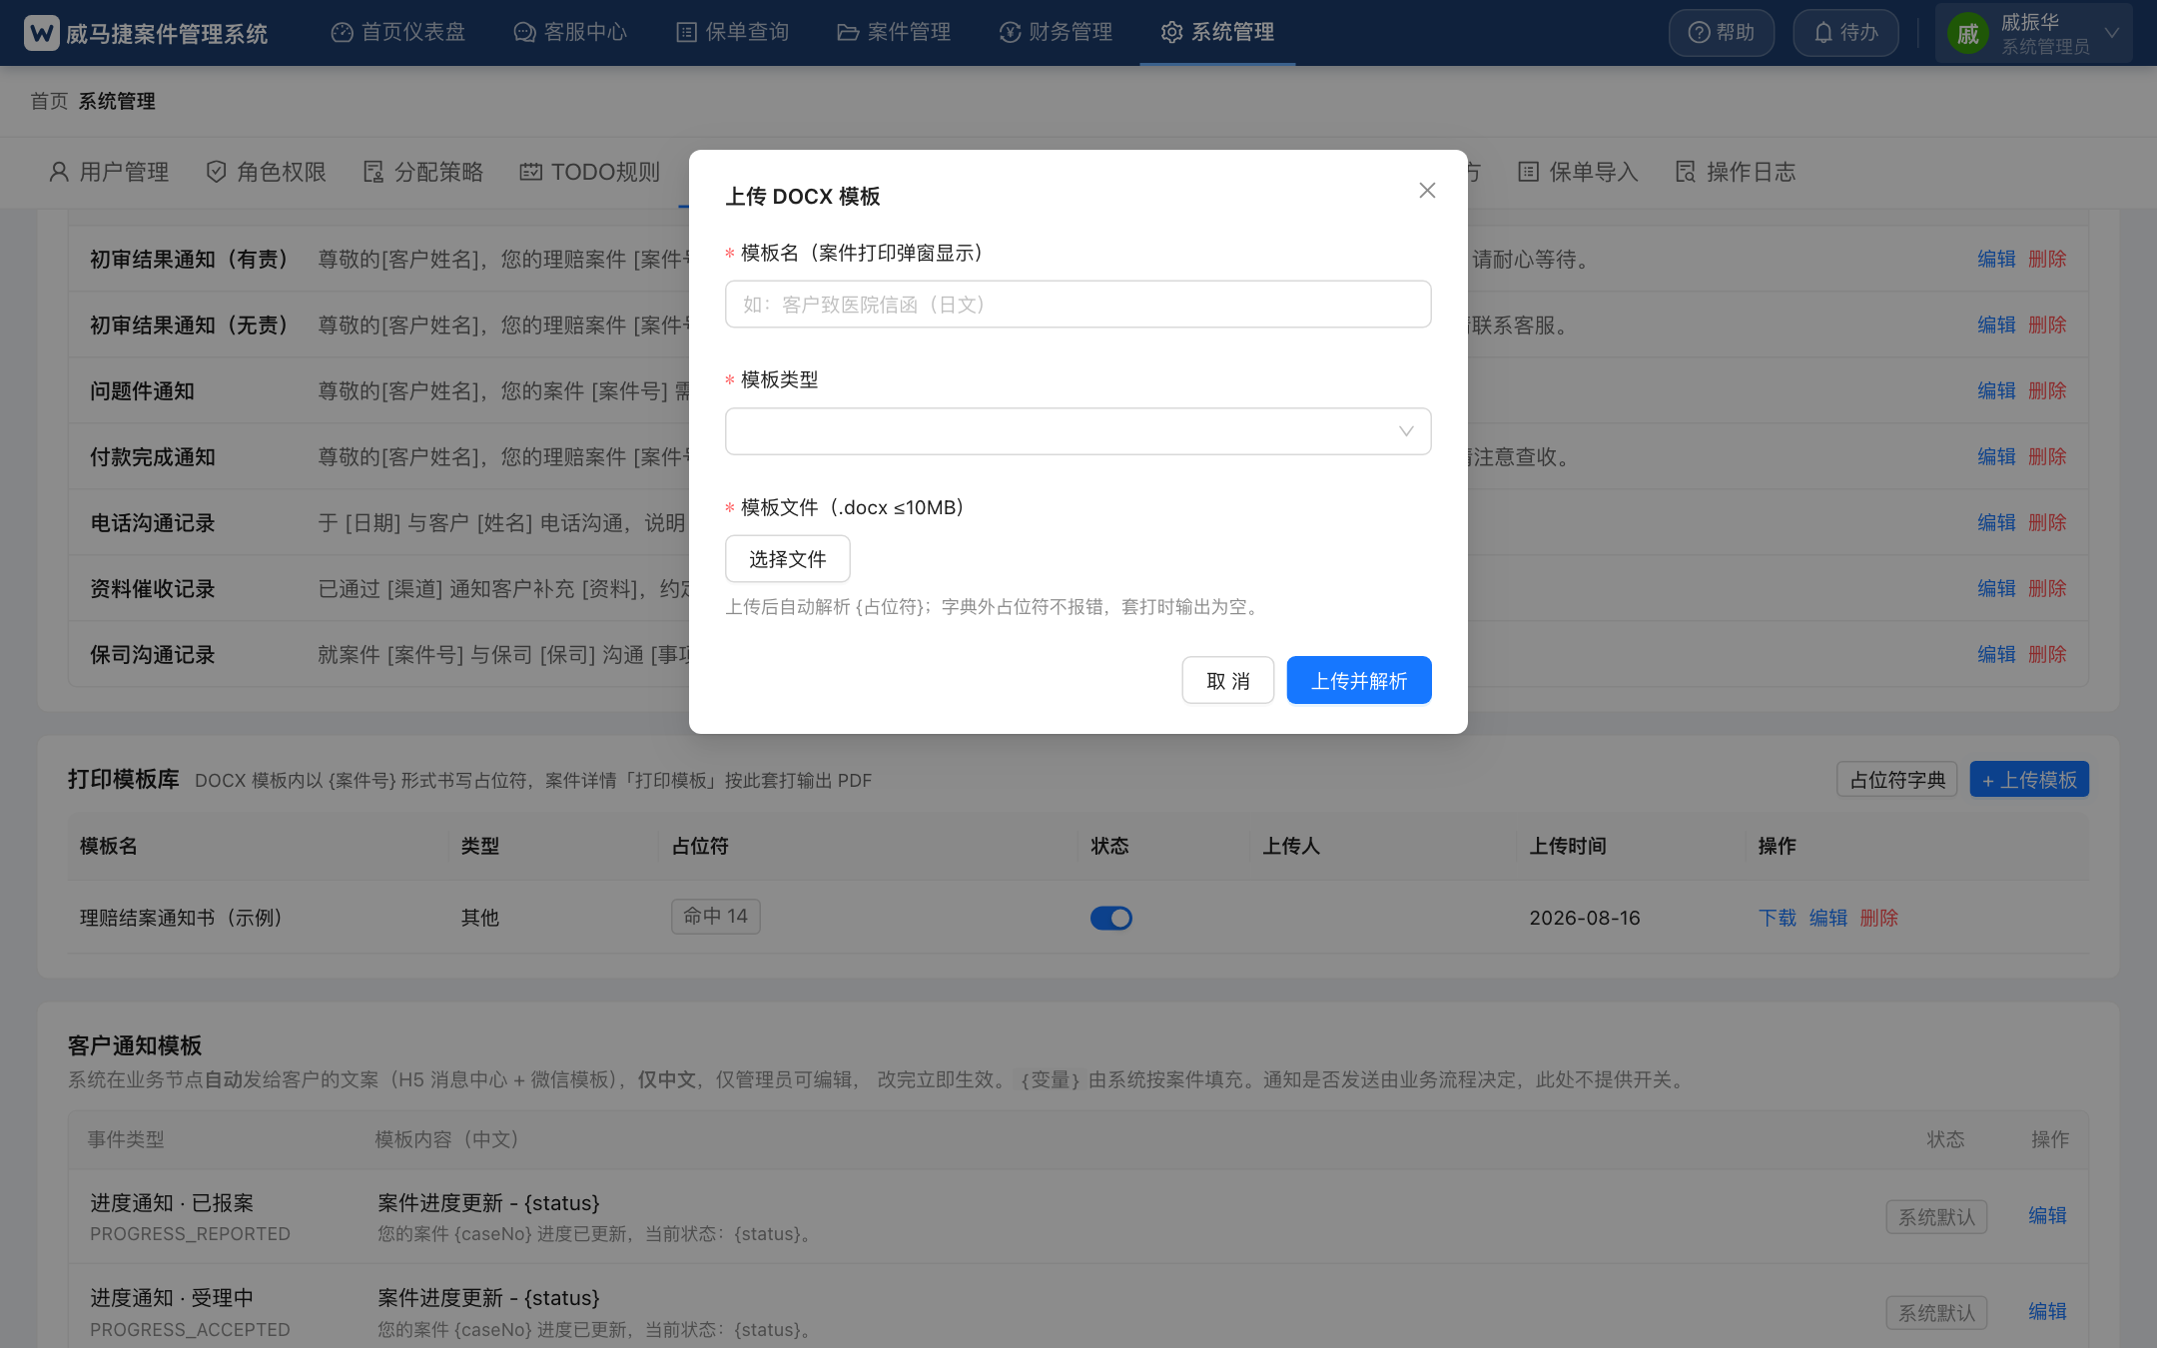The height and width of the screenshot is (1348, 2157).
Task: Click the W logo of 威马捷案件管理系统
Action: click(x=41, y=33)
